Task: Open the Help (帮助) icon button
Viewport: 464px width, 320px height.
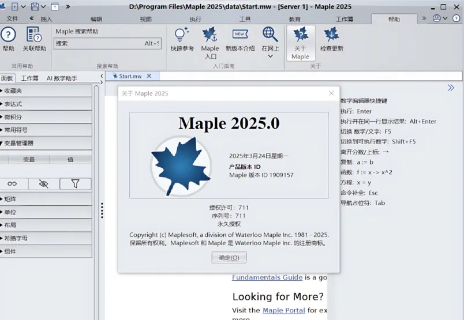Action: pos(8,39)
